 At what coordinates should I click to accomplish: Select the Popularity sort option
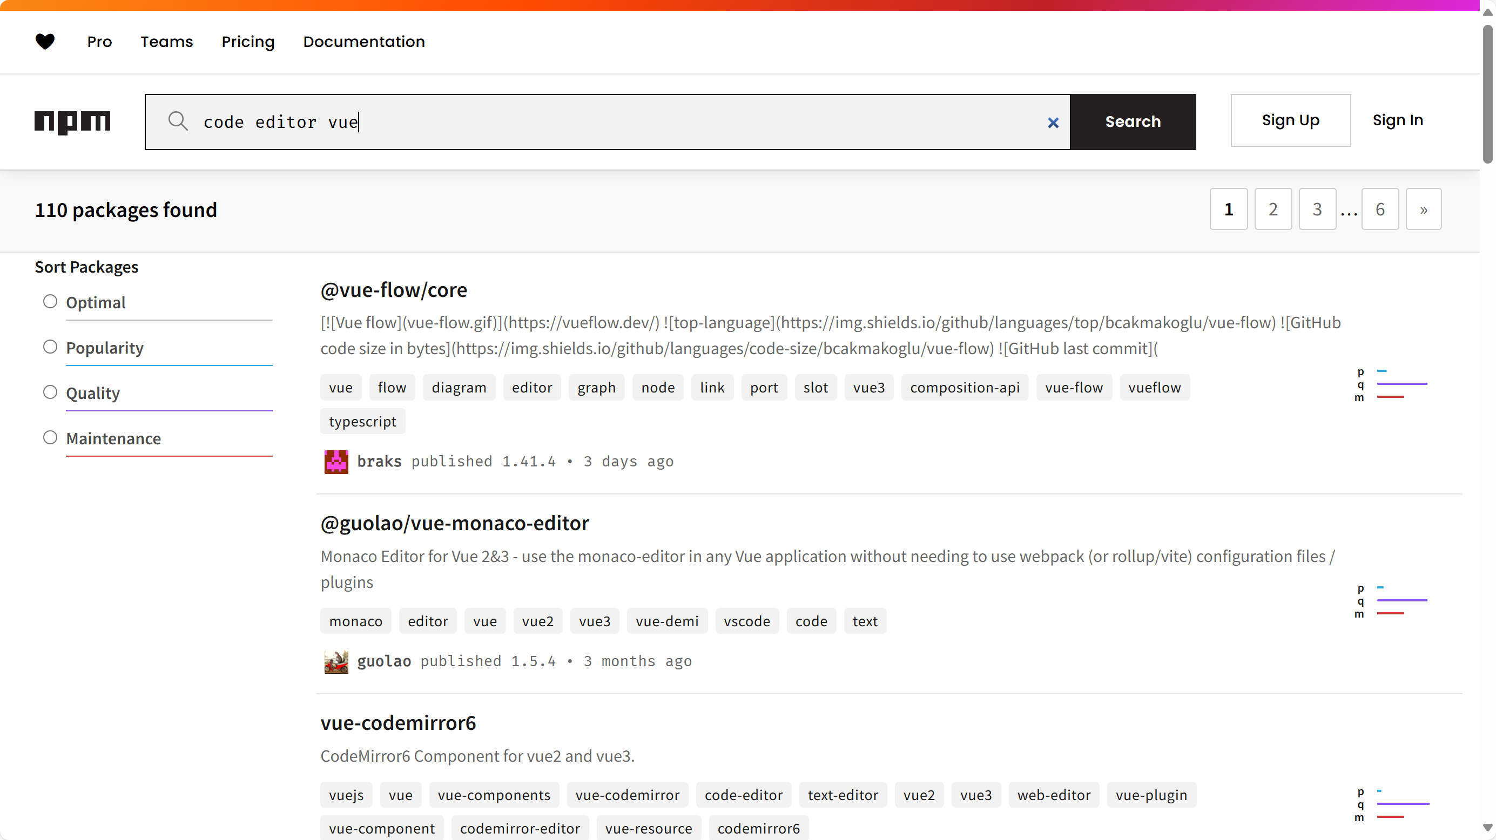51,347
